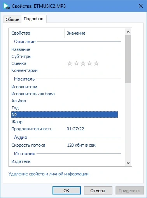Select the Скорость потока property label
Viewport: 147px width, 198px height.
coord(28,145)
